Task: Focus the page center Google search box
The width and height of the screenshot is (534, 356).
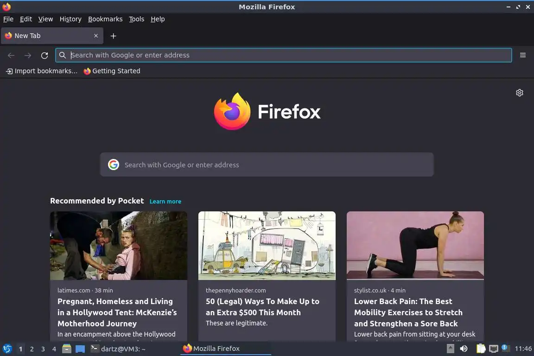Action: [267, 165]
